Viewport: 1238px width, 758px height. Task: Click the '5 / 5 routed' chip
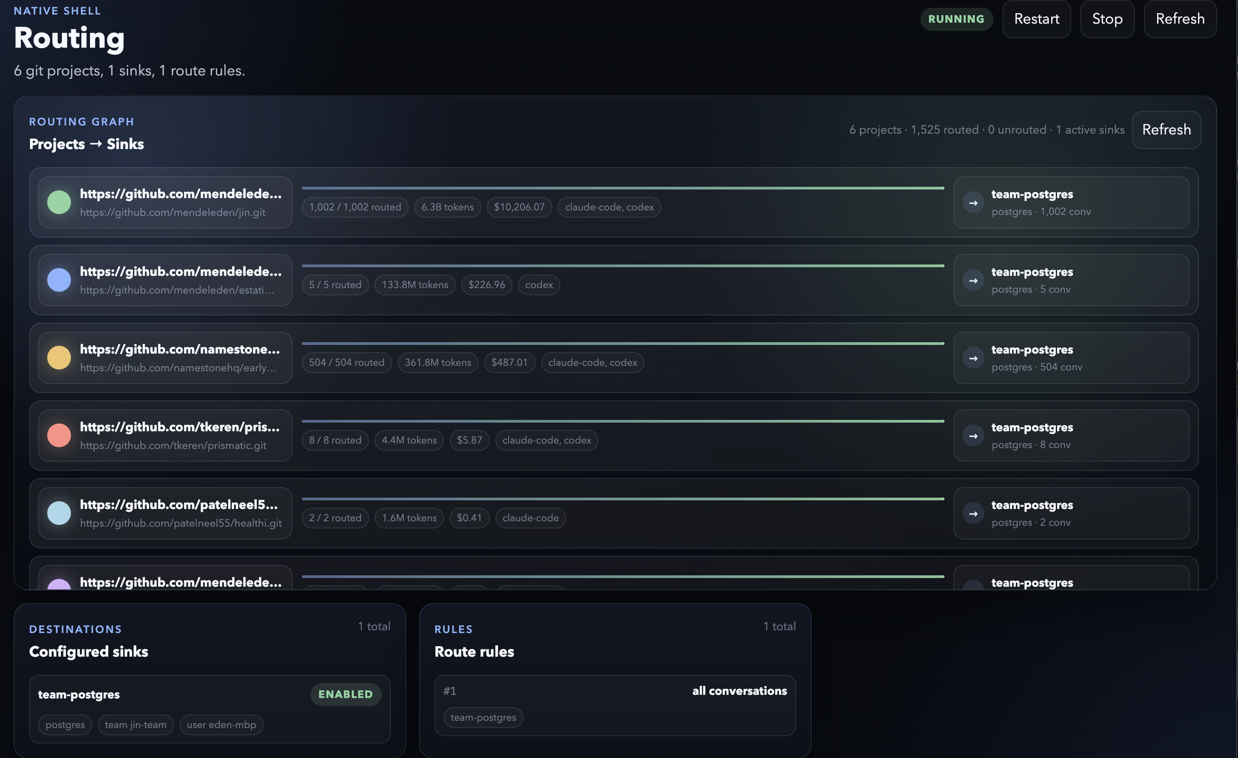(335, 285)
